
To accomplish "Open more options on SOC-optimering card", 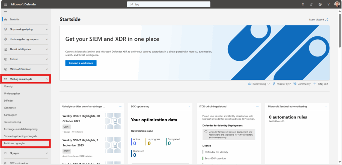I will tap(189, 107).
